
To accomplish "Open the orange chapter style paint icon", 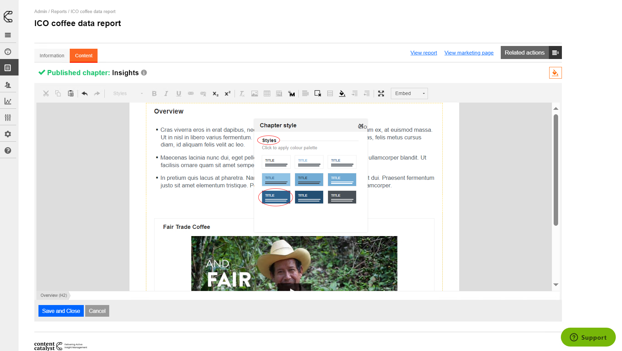I will [x=555, y=73].
